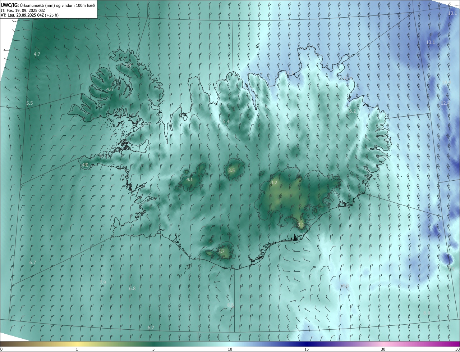Click the 5 tick label on the colour scale

click(x=153, y=349)
